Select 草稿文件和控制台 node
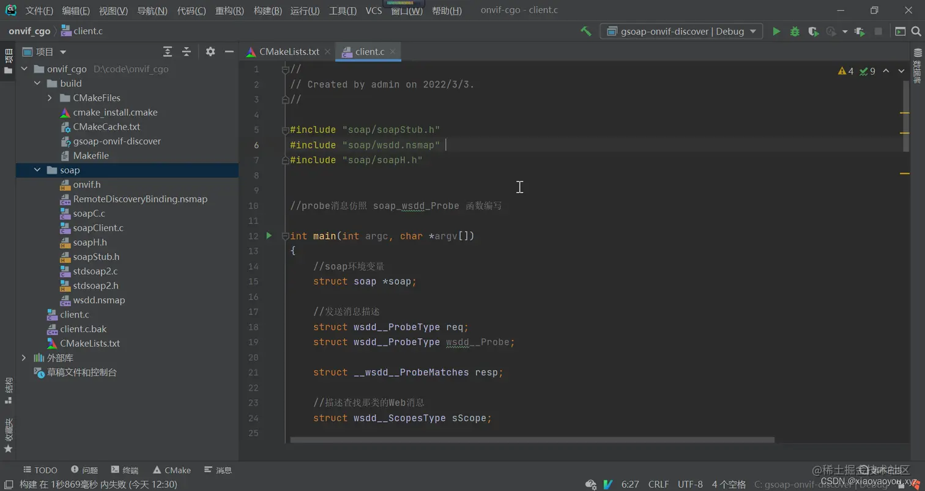Screen dimensions: 925x491 click(82, 372)
